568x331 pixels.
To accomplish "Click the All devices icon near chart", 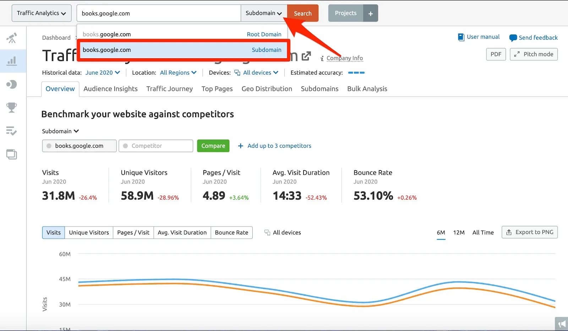I will click(x=267, y=233).
